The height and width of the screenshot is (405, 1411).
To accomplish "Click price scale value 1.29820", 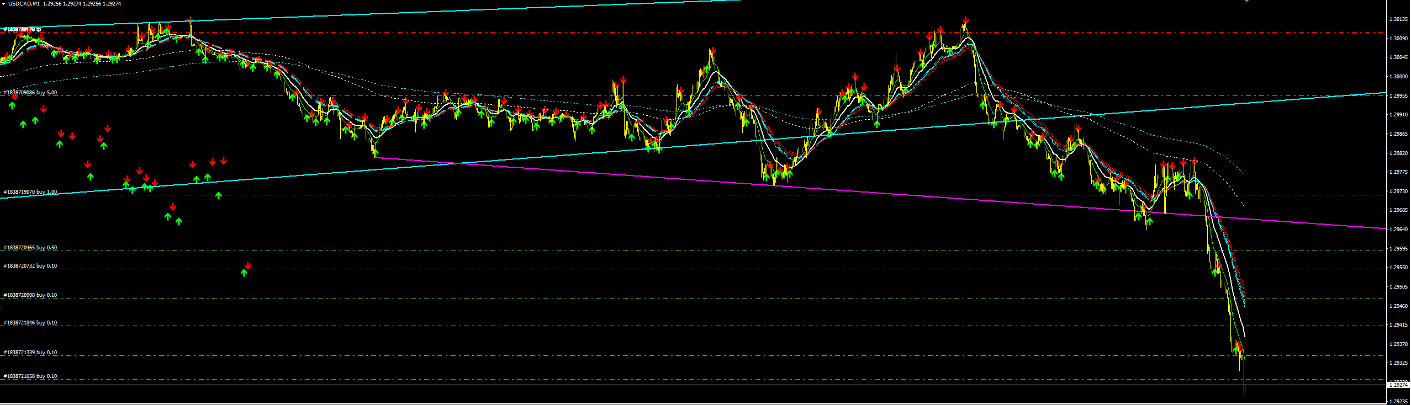I will pos(1398,153).
